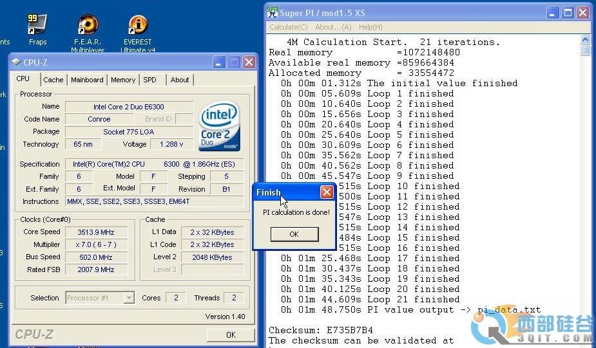Click Core Speed value 3513.9 MHz
Screen dimensions: 596x348
coord(96,232)
